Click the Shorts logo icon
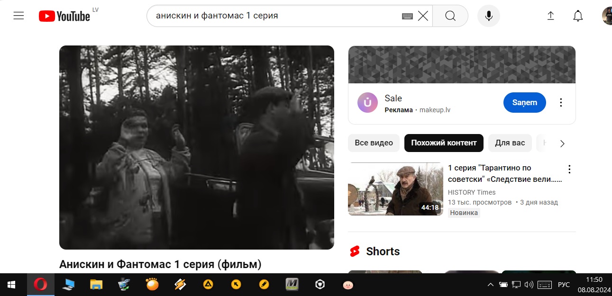 tap(355, 251)
